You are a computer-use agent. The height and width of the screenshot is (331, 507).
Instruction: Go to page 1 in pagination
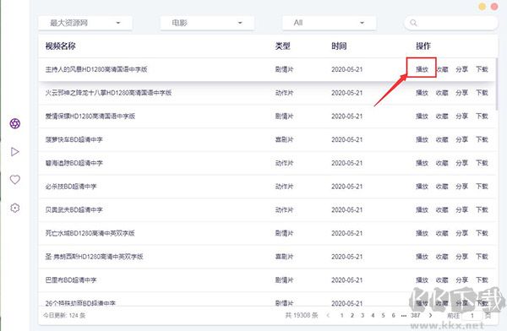tap(341, 315)
